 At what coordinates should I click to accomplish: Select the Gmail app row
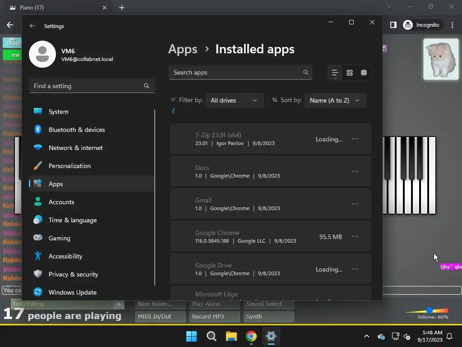point(271,204)
